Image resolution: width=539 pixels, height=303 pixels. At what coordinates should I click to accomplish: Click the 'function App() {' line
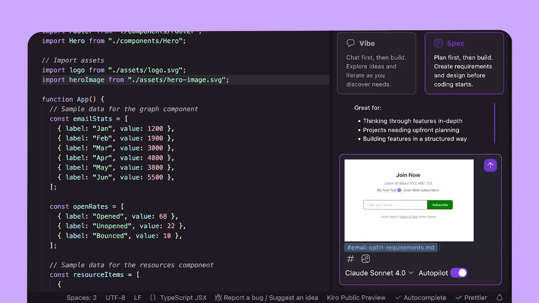(73, 99)
